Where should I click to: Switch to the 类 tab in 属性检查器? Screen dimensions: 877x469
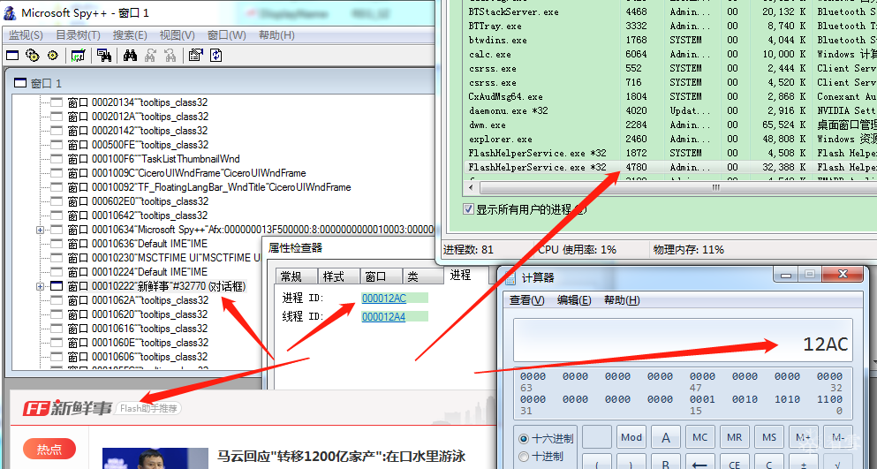[422, 276]
